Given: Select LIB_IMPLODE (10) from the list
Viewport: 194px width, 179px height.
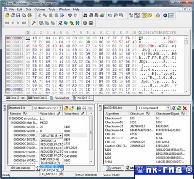Looking at the screenshot, I should tap(51, 174).
